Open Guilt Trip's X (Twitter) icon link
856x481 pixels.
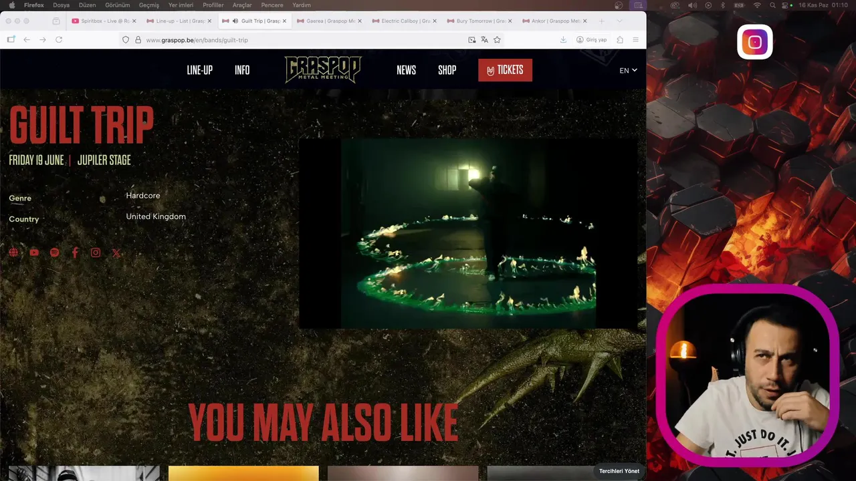pos(116,253)
